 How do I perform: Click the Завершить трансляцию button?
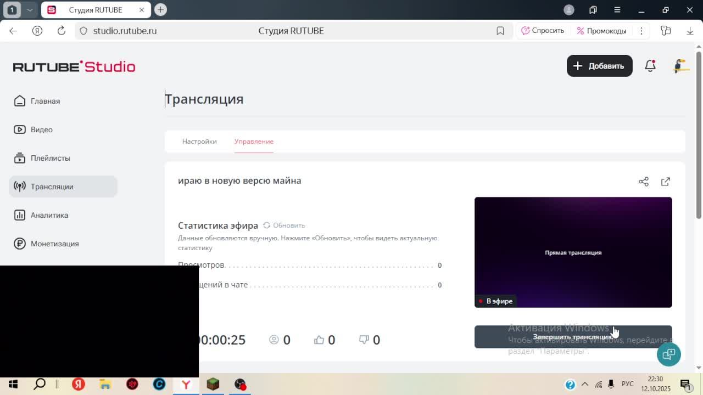pos(573,337)
